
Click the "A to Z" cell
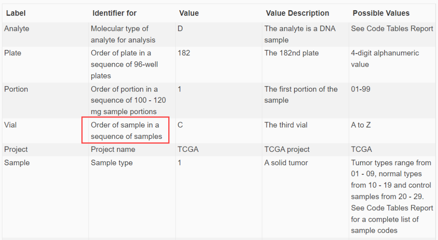coord(361,125)
